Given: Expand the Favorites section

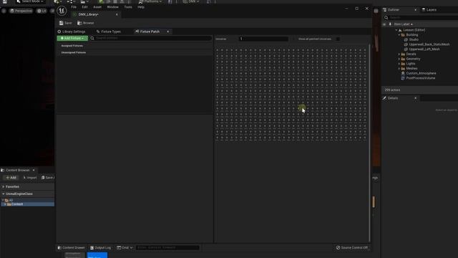Looking at the screenshot, I should click(x=4, y=186).
